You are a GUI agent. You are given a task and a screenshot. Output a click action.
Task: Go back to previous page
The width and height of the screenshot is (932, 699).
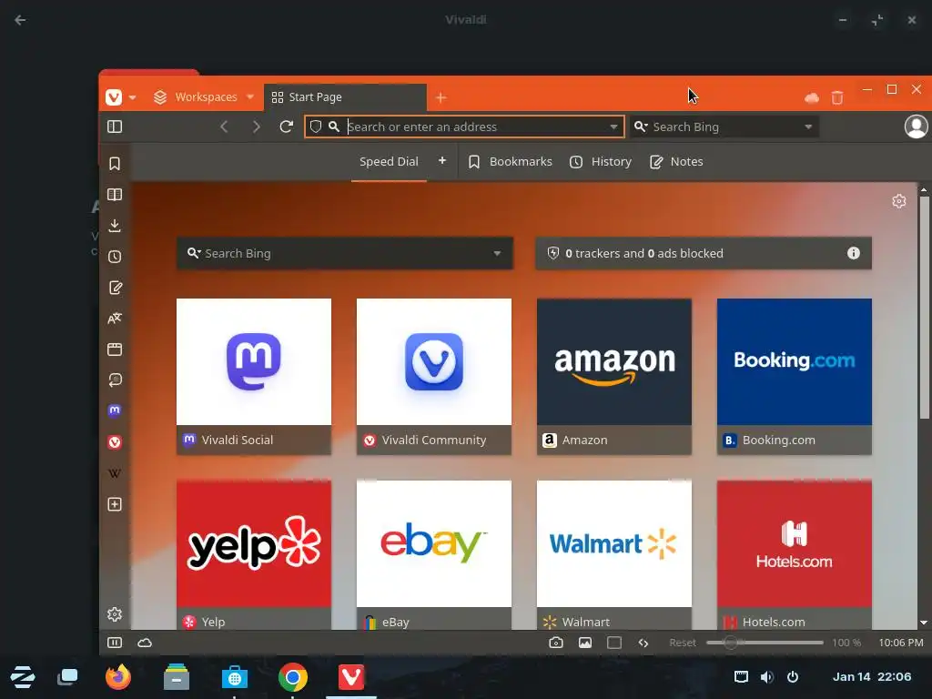click(224, 127)
